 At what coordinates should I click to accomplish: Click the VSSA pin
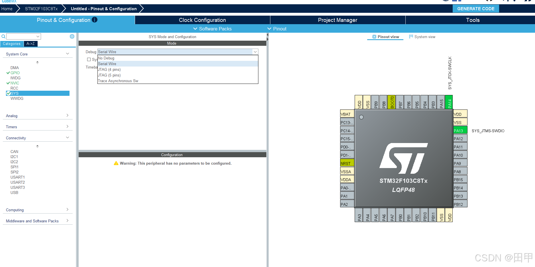point(347,171)
